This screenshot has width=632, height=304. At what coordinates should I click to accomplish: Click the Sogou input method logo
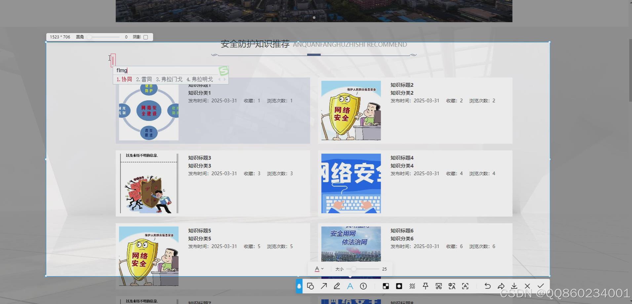[x=223, y=71]
